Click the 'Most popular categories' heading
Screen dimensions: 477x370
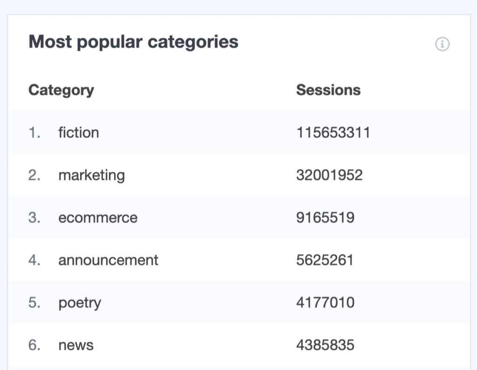pyautogui.click(x=133, y=42)
